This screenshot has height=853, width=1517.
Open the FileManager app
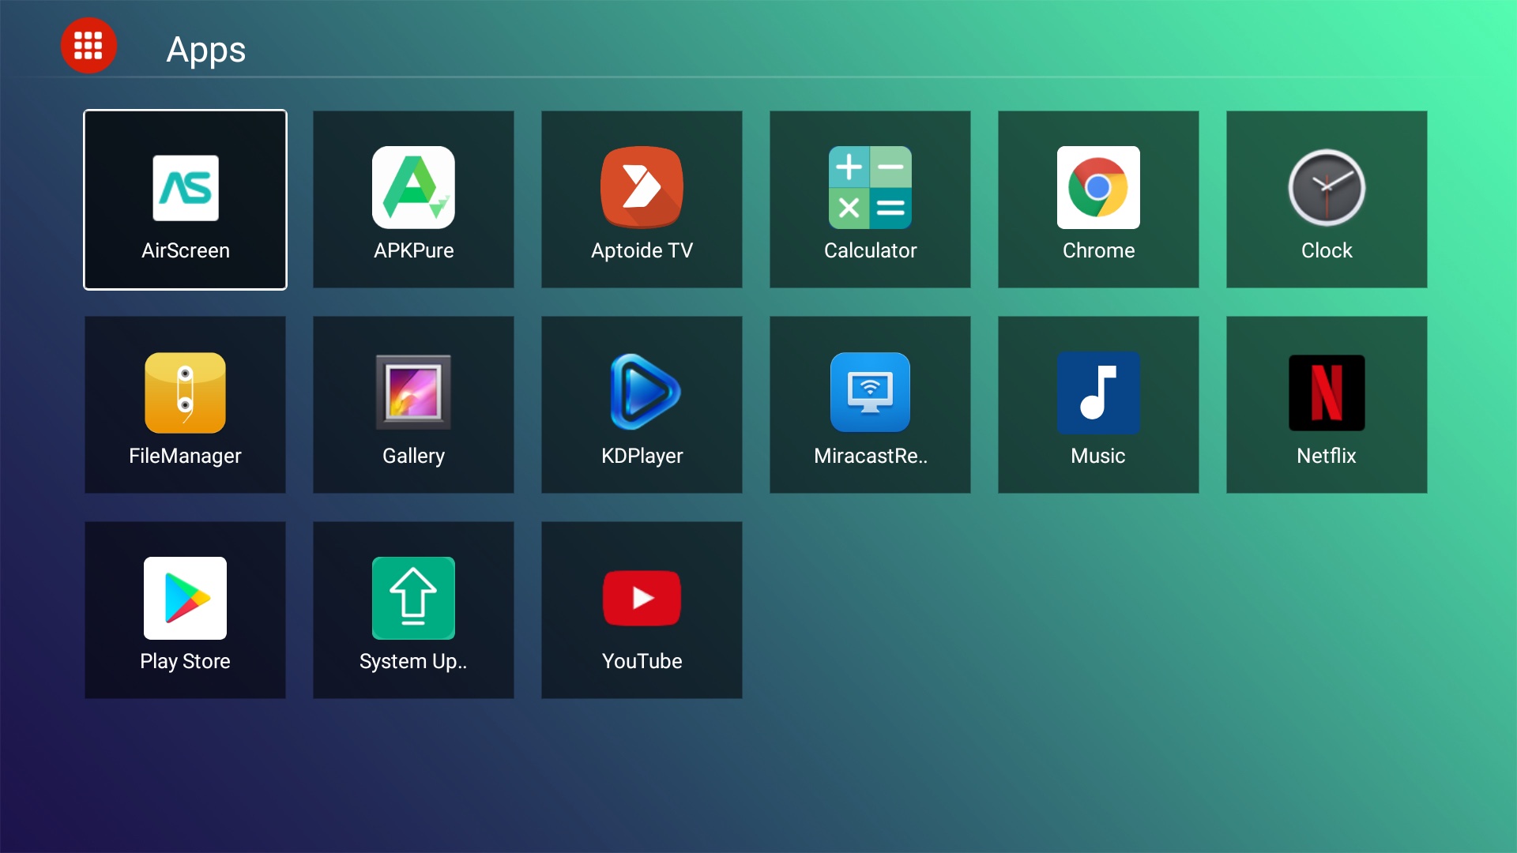point(185,404)
